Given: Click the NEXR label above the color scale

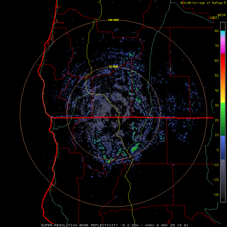Looking at the screenshot, I should (x=222, y=15).
